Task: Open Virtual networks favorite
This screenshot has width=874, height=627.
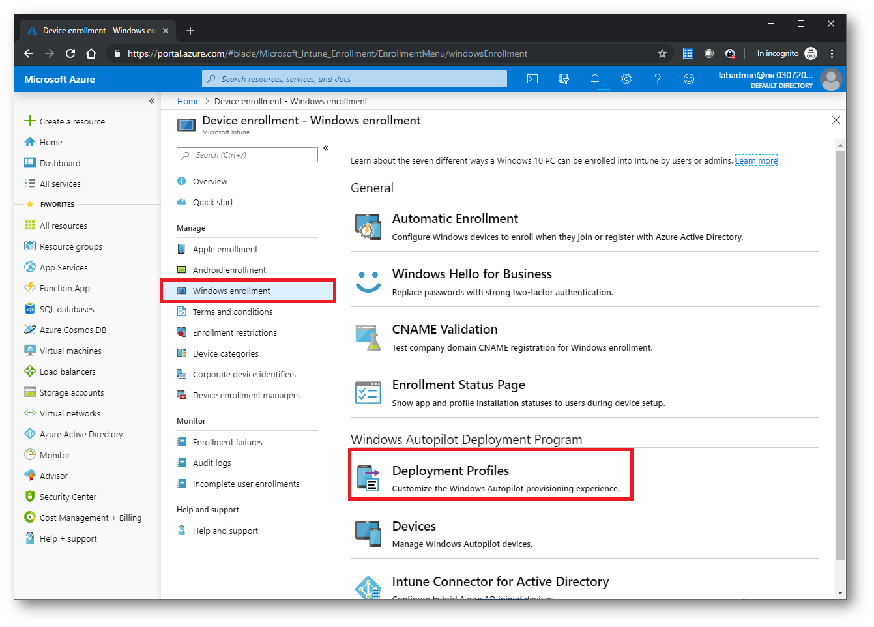Action: pos(62,413)
